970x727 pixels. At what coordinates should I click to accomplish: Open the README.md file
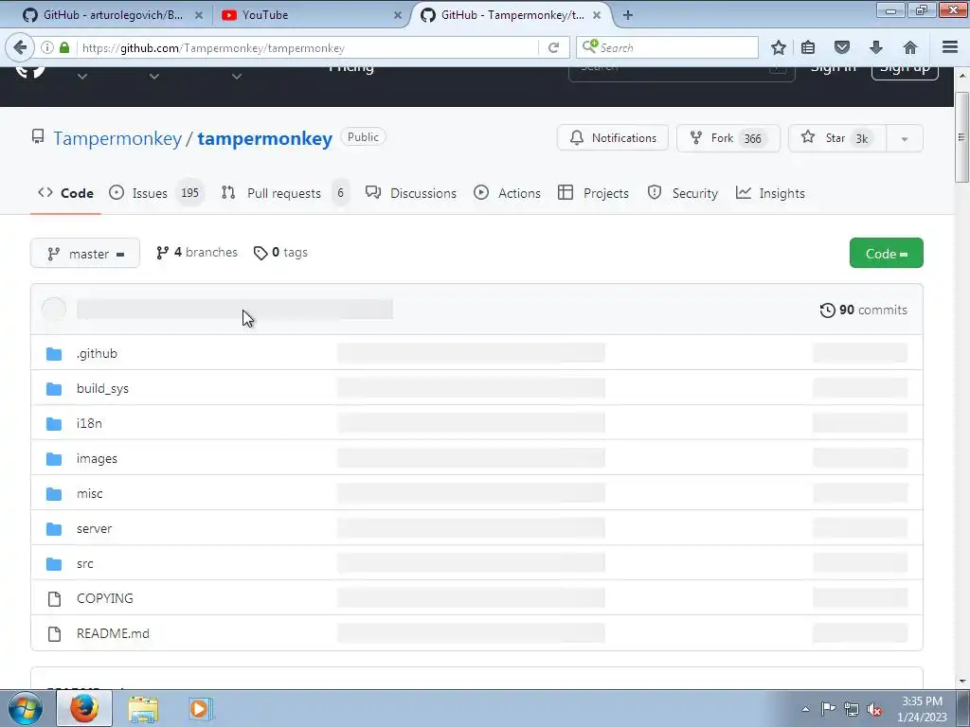click(x=113, y=633)
